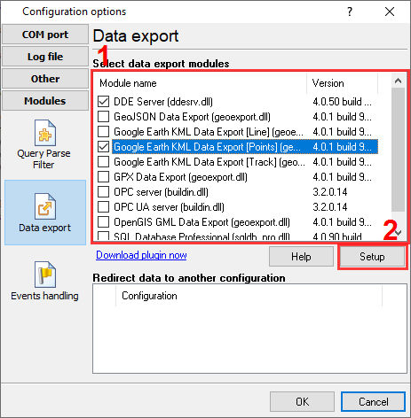
Task: Select 'GPX Data Export (geoexport.dll)' row text
Action: (180, 177)
